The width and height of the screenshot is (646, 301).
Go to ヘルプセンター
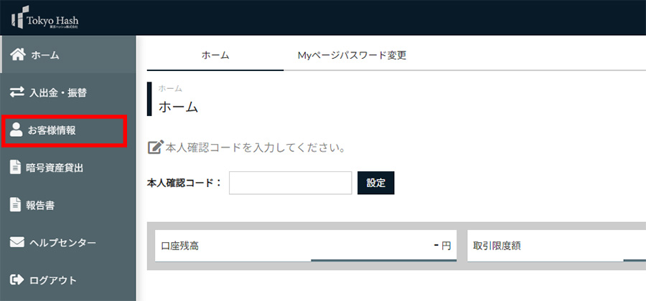(68, 242)
